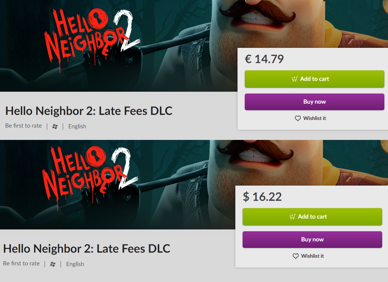The height and width of the screenshot is (282, 388).
Task: Click the Windows platform icon in lower listing
Action: [x=53, y=264]
